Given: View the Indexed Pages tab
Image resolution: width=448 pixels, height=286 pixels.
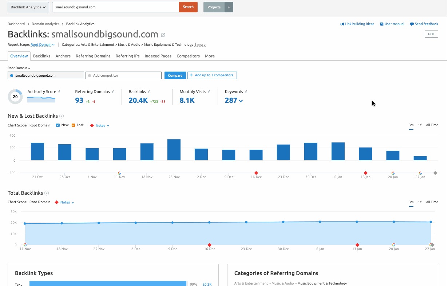Looking at the screenshot, I should [158, 56].
